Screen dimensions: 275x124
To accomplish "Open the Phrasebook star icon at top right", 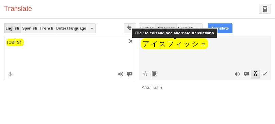I will (265, 8).
